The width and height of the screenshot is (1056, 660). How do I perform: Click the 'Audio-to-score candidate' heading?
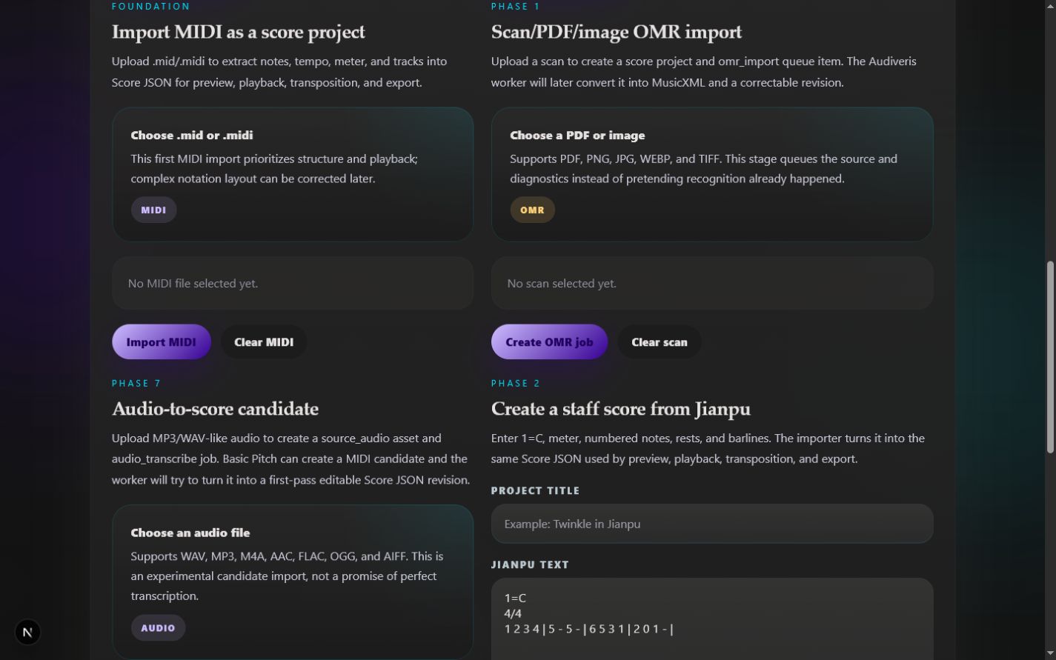[x=215, y=409]
